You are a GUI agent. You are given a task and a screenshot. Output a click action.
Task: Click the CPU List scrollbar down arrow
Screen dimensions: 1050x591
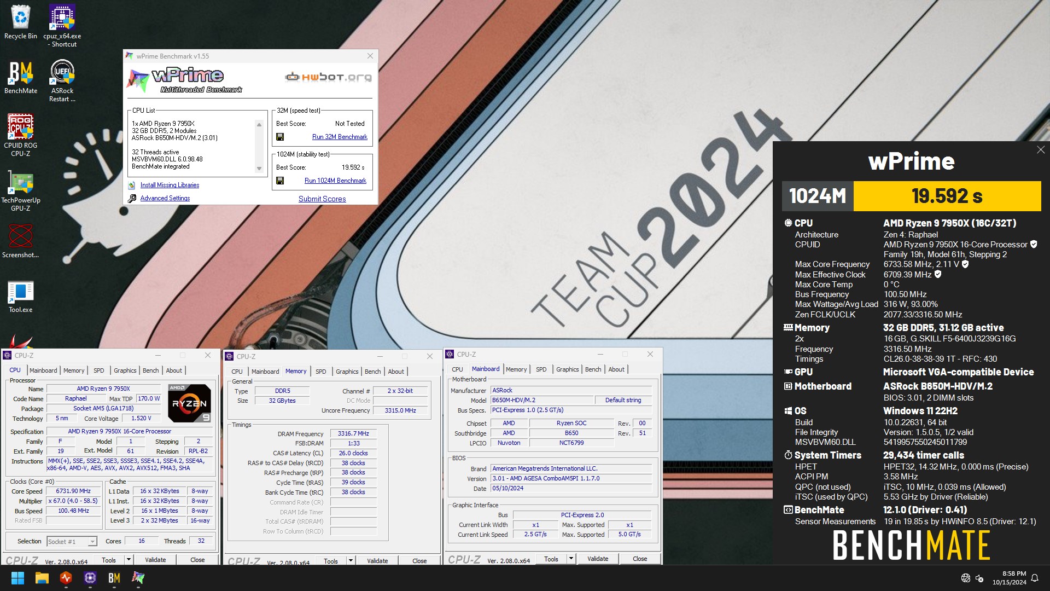tap(259, 169)
